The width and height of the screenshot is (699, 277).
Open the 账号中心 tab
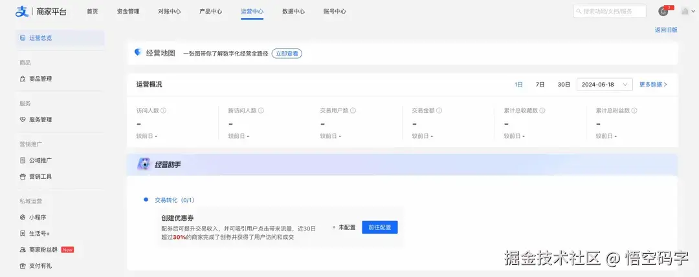point(335,12)
